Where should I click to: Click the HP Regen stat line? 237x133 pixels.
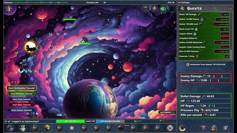coord(206,106)
